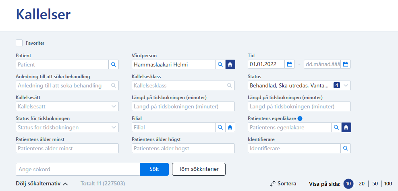The width and height of the screenshot is (398, 191).
Task: Click the Vårdperson search magnifier icon
Action: pyautogui.click(x=220, y=64)
